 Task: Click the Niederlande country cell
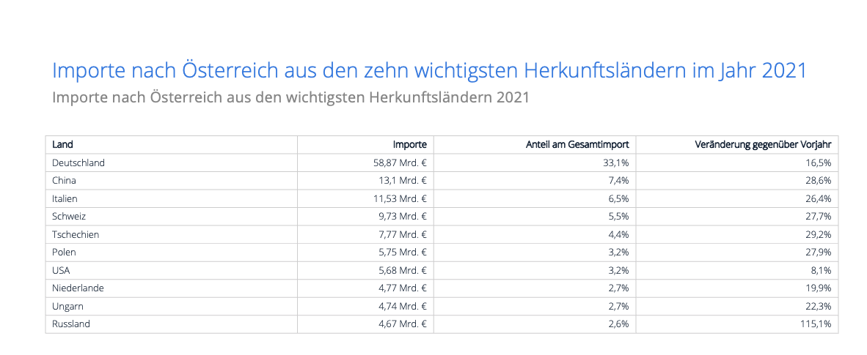78,288
